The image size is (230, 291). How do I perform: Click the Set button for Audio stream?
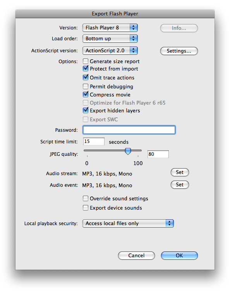coord(180,172)
